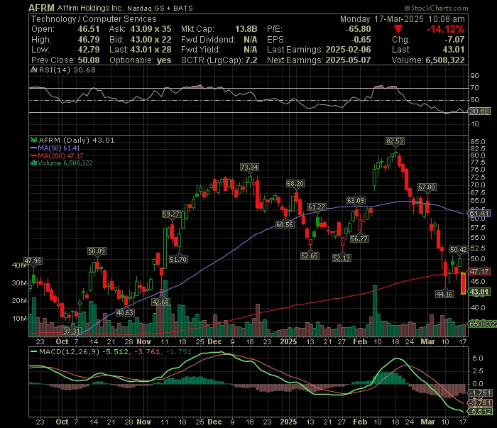Click the 56.77 low price label
Viewport: 497px width, 428px height.
tap(359, 239)
